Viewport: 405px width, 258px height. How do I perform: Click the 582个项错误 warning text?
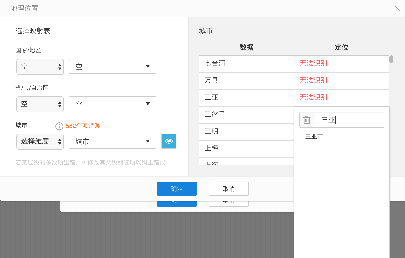[83, 126]
